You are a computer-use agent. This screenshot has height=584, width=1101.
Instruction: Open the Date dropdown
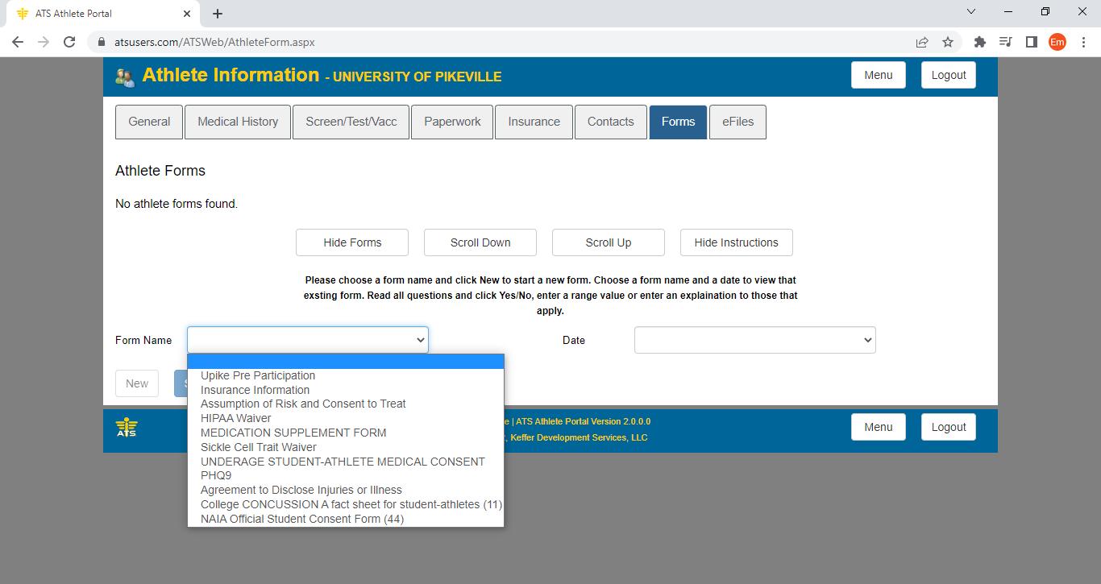pos(755,340)
